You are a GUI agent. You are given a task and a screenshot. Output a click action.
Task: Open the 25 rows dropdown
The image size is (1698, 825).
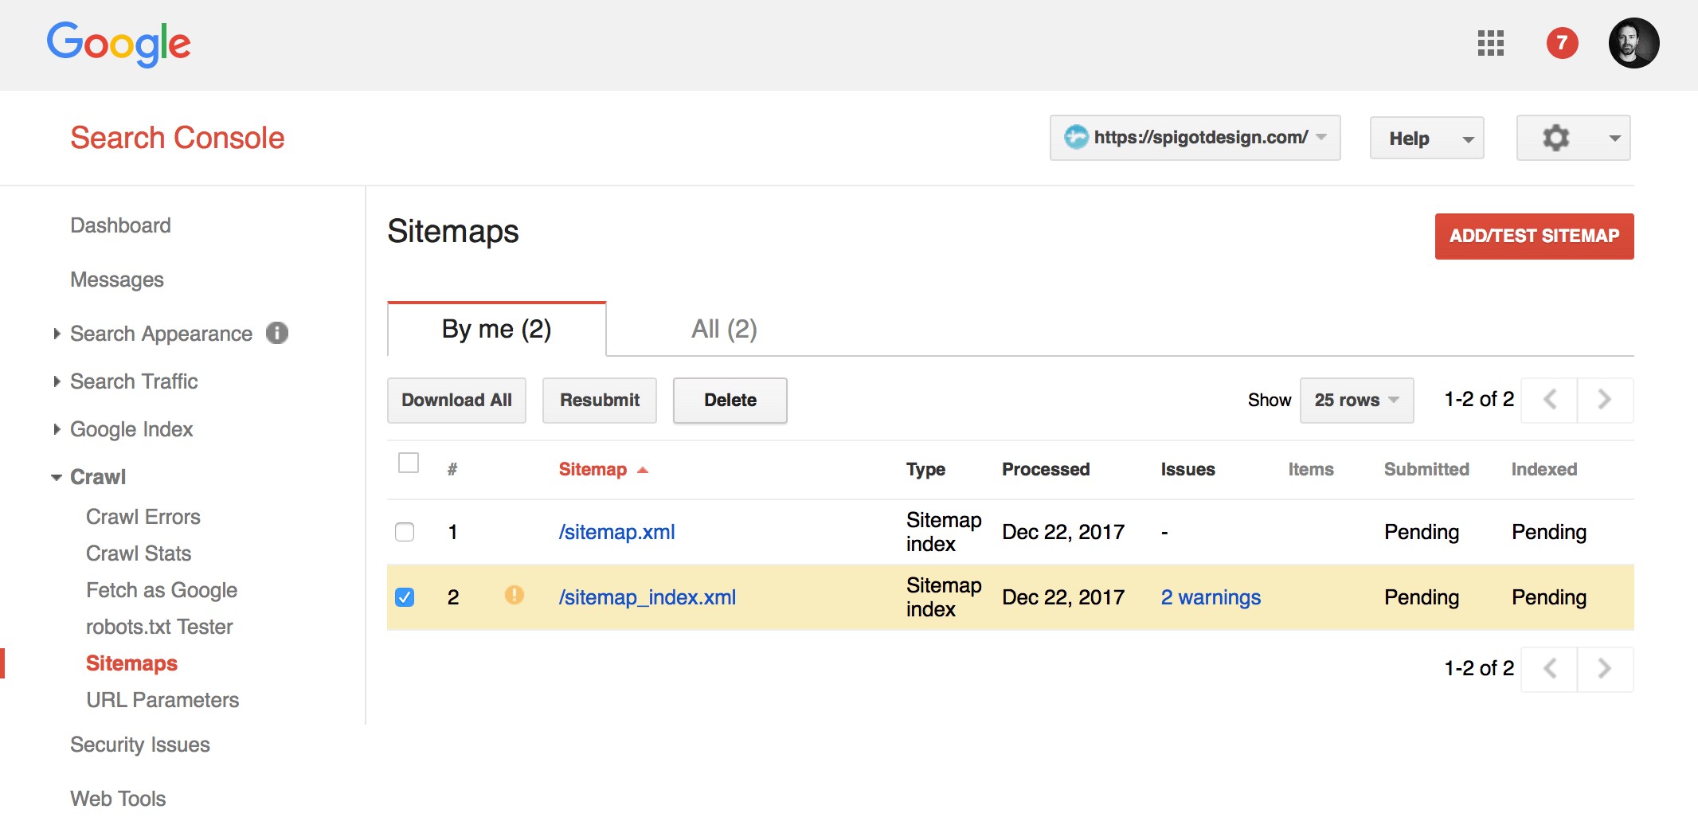point(1356,400)
